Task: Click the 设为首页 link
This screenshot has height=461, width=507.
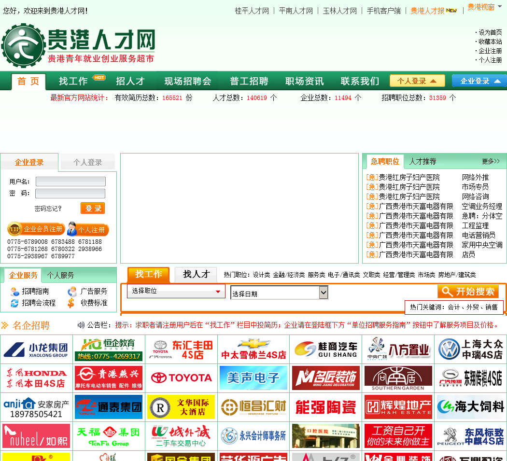Action: click(x=490, y=32)
